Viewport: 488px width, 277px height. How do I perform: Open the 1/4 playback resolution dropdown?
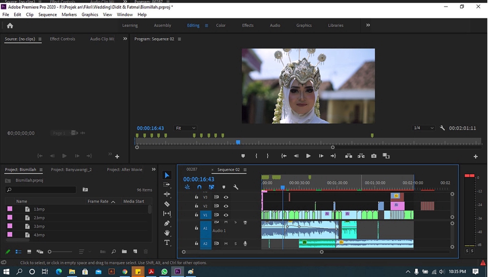[x=423, y=128]
